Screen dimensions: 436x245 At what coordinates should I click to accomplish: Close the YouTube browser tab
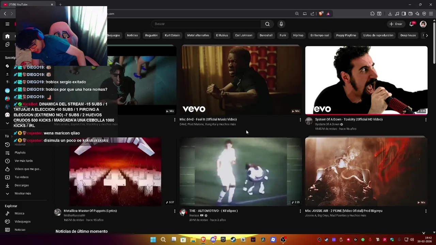coord(52,4)
